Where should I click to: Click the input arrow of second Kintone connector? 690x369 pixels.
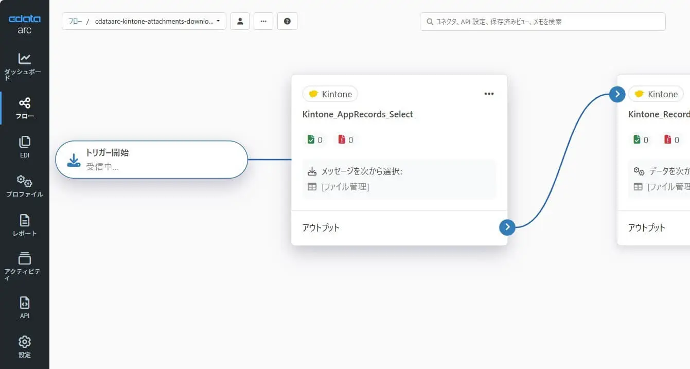[617, 94]
